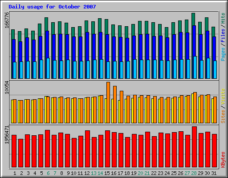Click the yellow sites bar for day 1
Viewport: 228px width, 178px height.
tap(12, 112)
